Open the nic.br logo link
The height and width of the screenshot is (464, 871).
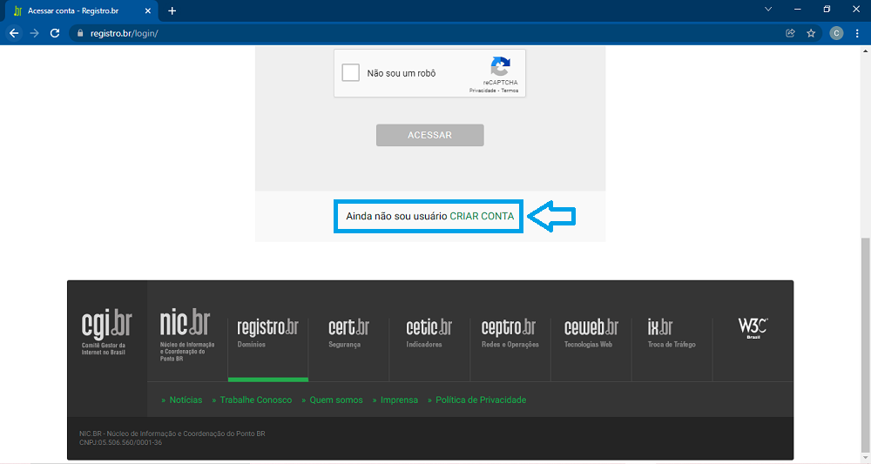tap(185, 331)
